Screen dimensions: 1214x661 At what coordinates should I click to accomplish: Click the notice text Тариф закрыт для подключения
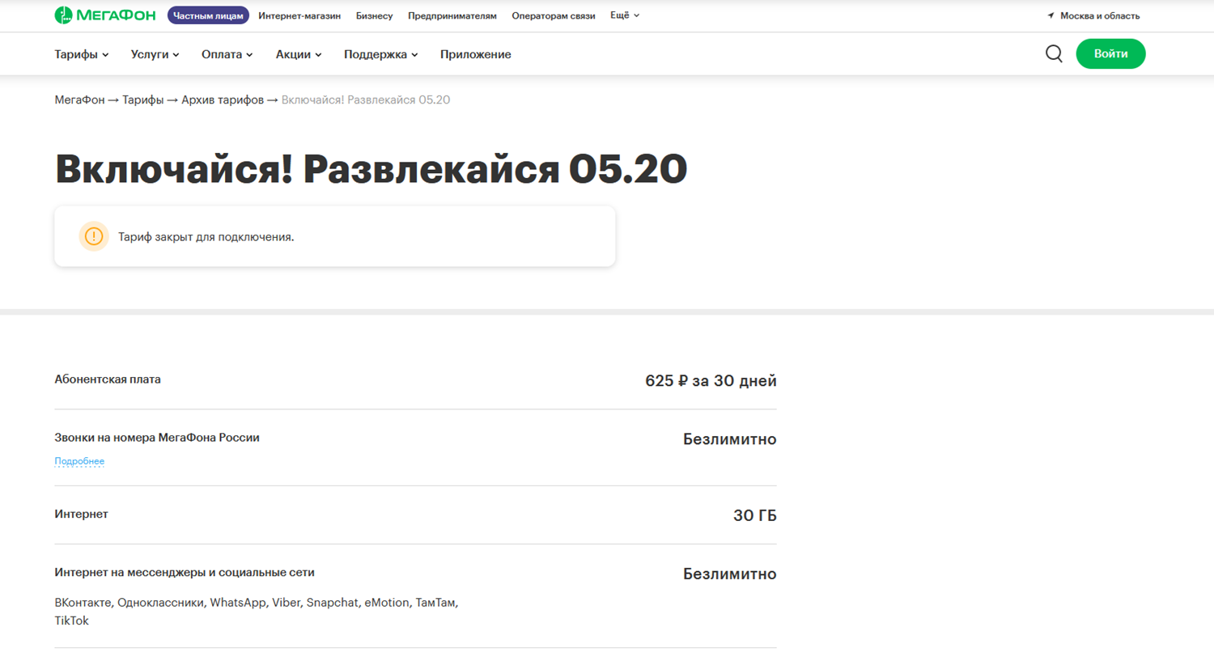tap(206, 237)
